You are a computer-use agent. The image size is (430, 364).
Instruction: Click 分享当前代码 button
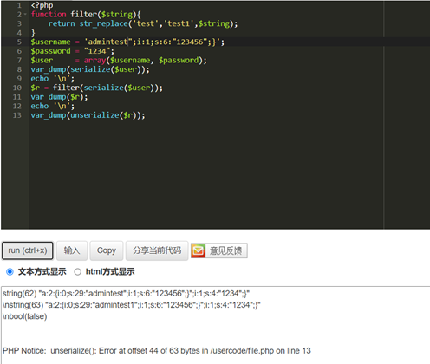(x=157, y=250)
